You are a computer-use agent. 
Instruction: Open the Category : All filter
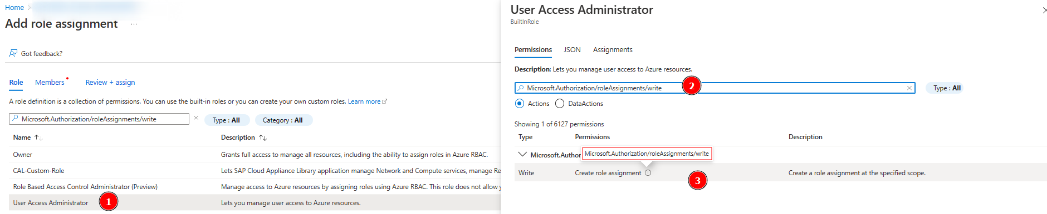coord(283,120)
